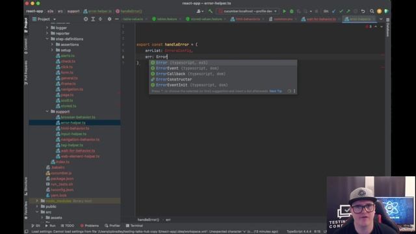Click the Next Tip link in popup
416x234 pixels.
tap(276, 91)
